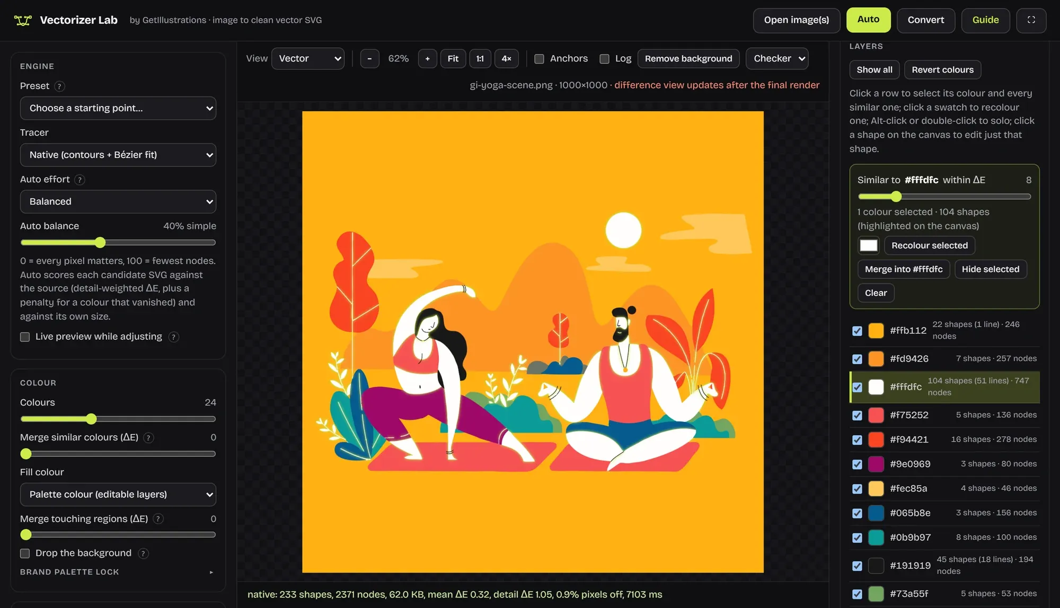Click the Merge similar colours slider
1060x608 pixels.
(118, 454)
